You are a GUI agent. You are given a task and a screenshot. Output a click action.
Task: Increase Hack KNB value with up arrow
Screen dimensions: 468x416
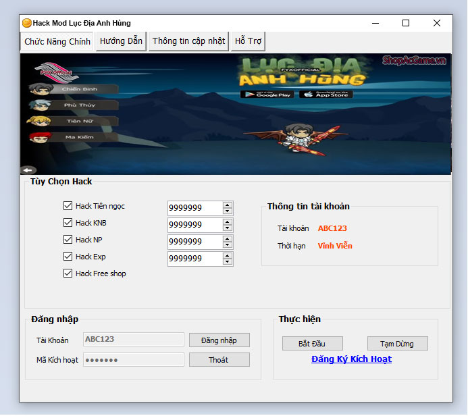pyautogui.click(x=228, y=222)
